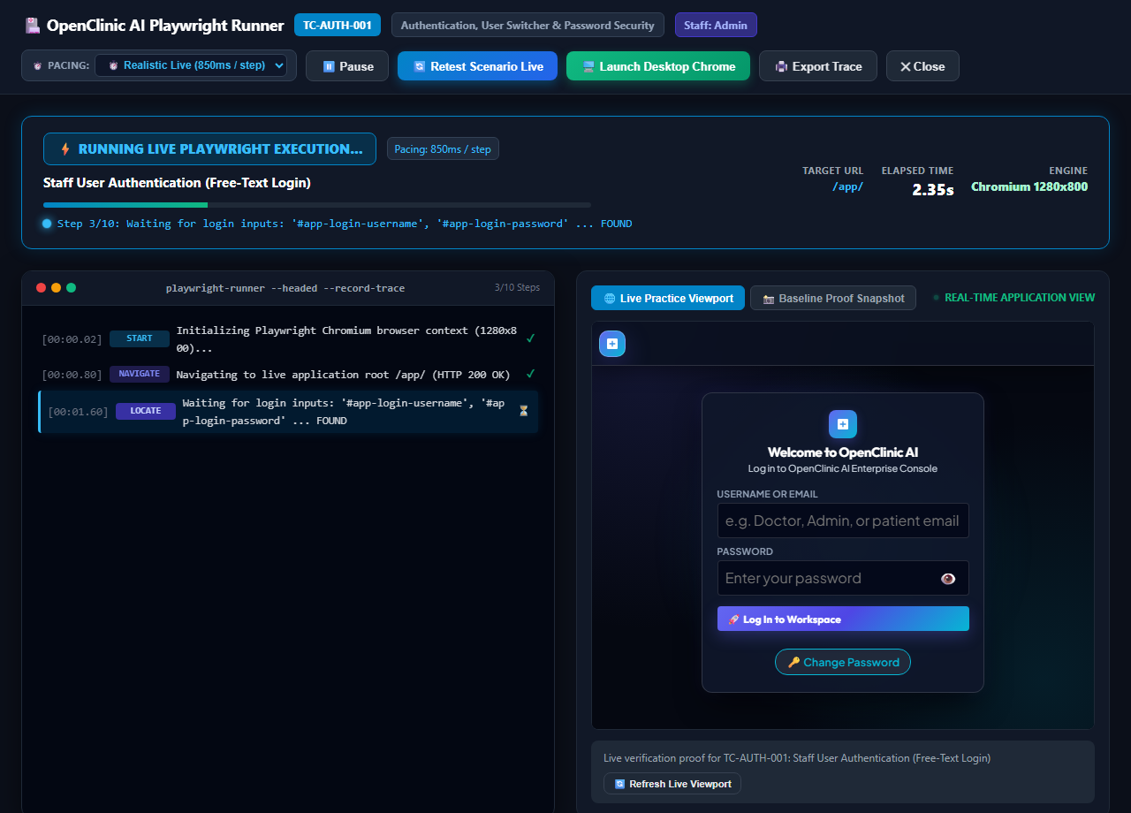Click the checkmark on the NAVIGATE log row
This screenshot has height=813, width=1131.
[530, 374]
